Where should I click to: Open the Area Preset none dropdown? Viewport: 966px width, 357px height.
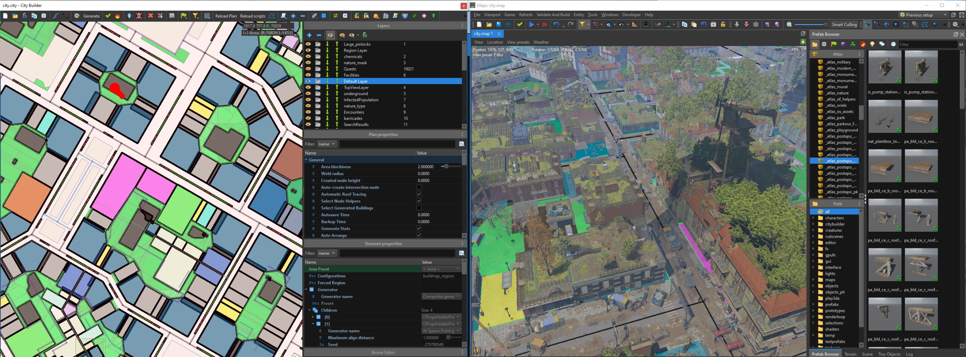pyautogui.click(x=441, y=269)
